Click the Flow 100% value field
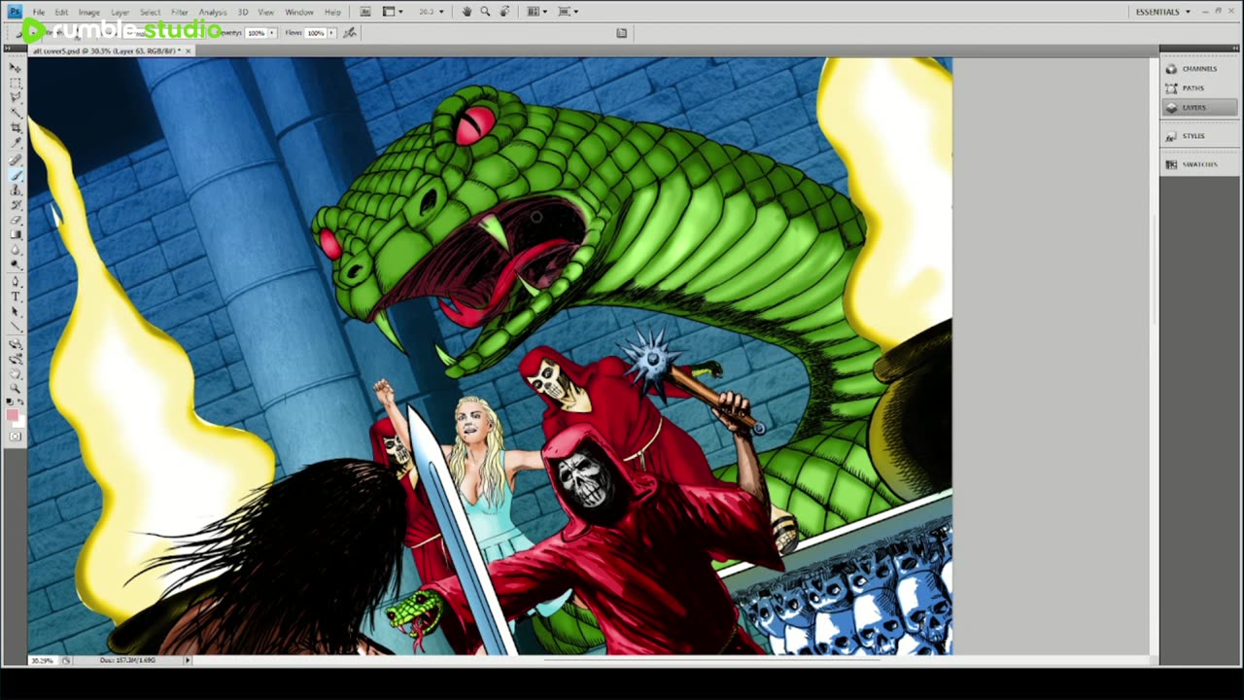The width and height of the screenshot is (1244, 700). point(315,33)
